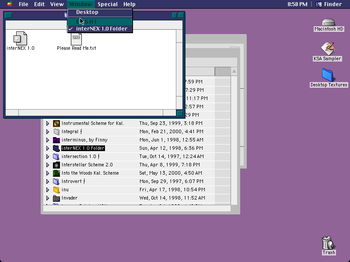Click the vertical scrollbar of the list window
Screen dimensions: 350x262
click(234, 140)
